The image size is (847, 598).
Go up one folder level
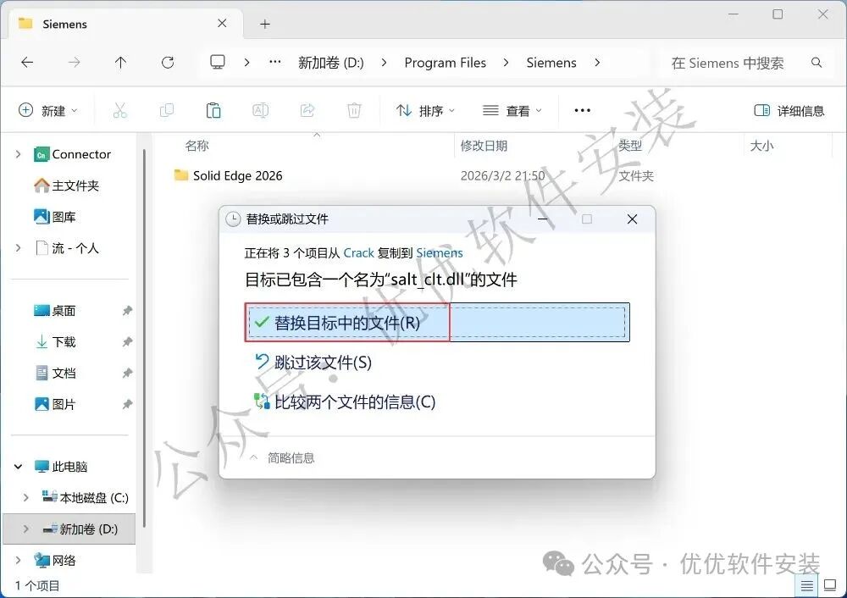[120, 63]
